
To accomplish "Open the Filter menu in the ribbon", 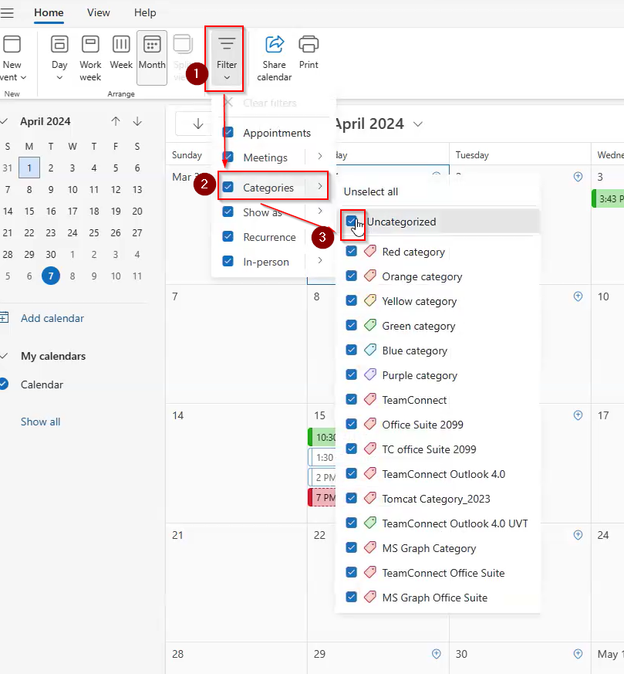I will [226, 59].
